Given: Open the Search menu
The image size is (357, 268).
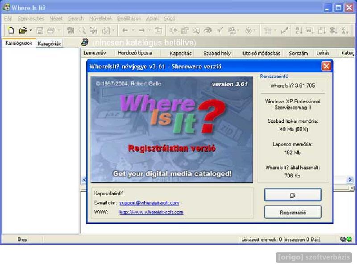Looking at the screenshot, I should pyautogui.click(x=76, y=19).
